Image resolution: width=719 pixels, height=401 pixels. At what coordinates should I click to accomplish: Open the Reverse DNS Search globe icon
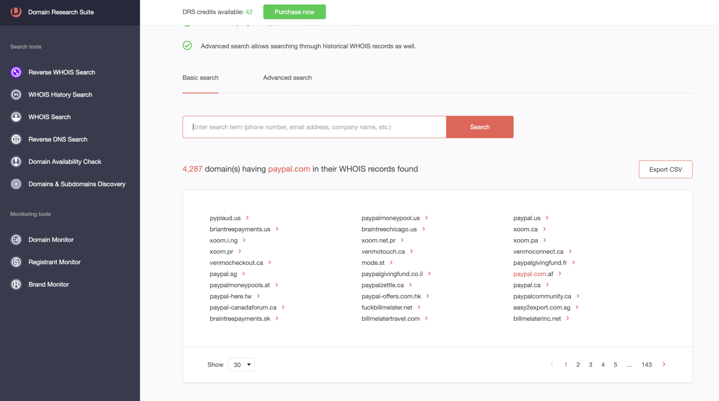[x=16, y=139]
